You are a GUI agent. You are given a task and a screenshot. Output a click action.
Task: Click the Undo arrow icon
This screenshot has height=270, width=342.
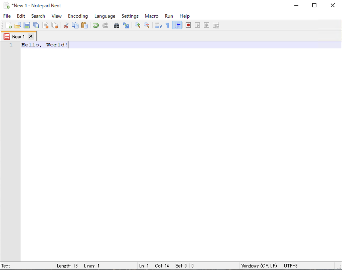point(96,25)
